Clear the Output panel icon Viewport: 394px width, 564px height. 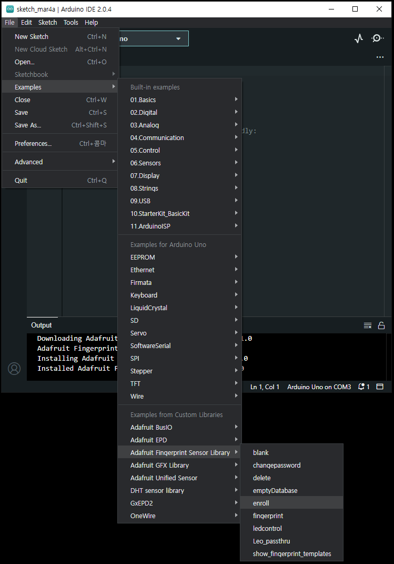click(x=367, y=325)
